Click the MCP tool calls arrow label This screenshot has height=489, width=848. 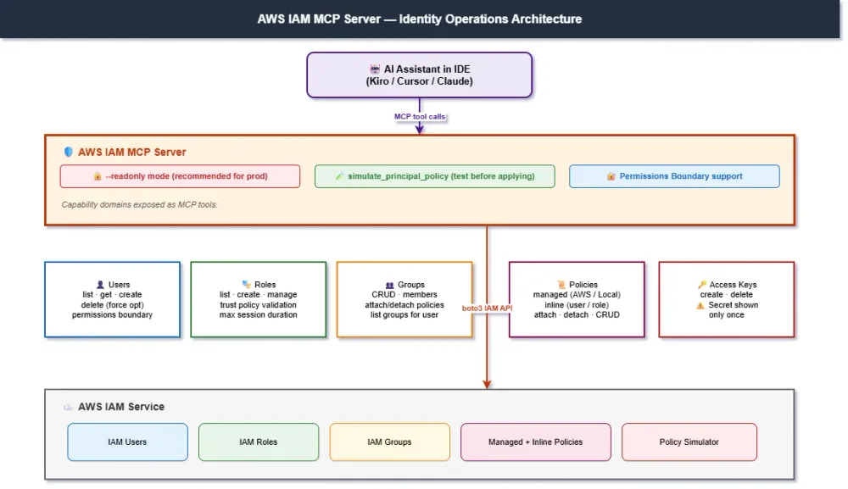pyautogui.click(x=420, y=117)
